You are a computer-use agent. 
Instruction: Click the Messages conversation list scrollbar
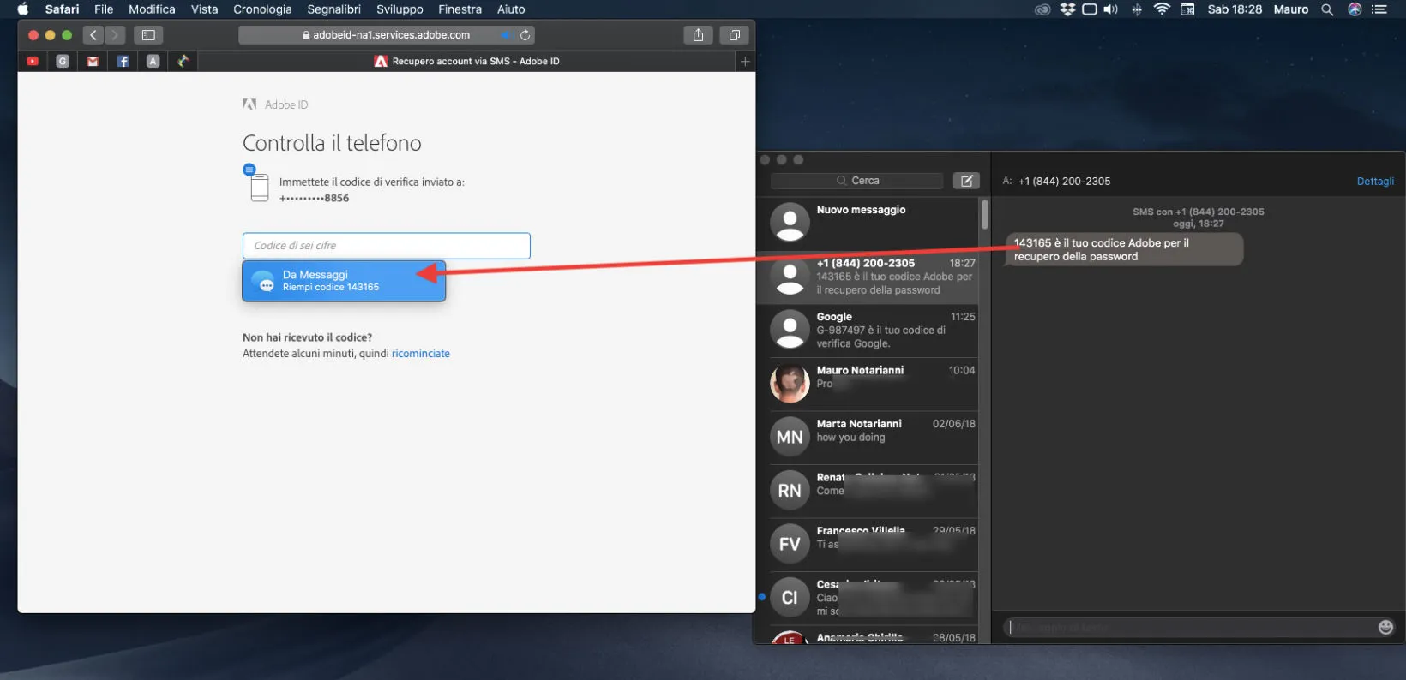985,214
